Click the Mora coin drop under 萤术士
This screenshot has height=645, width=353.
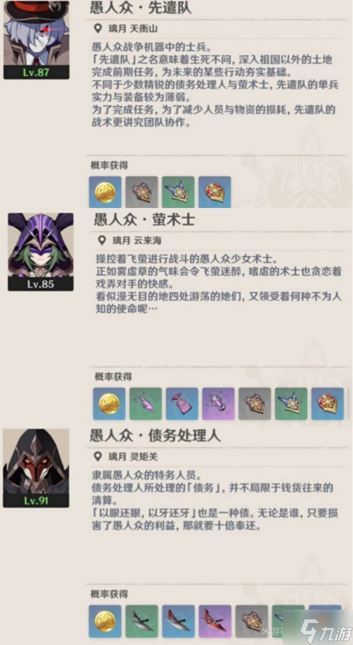109,403
